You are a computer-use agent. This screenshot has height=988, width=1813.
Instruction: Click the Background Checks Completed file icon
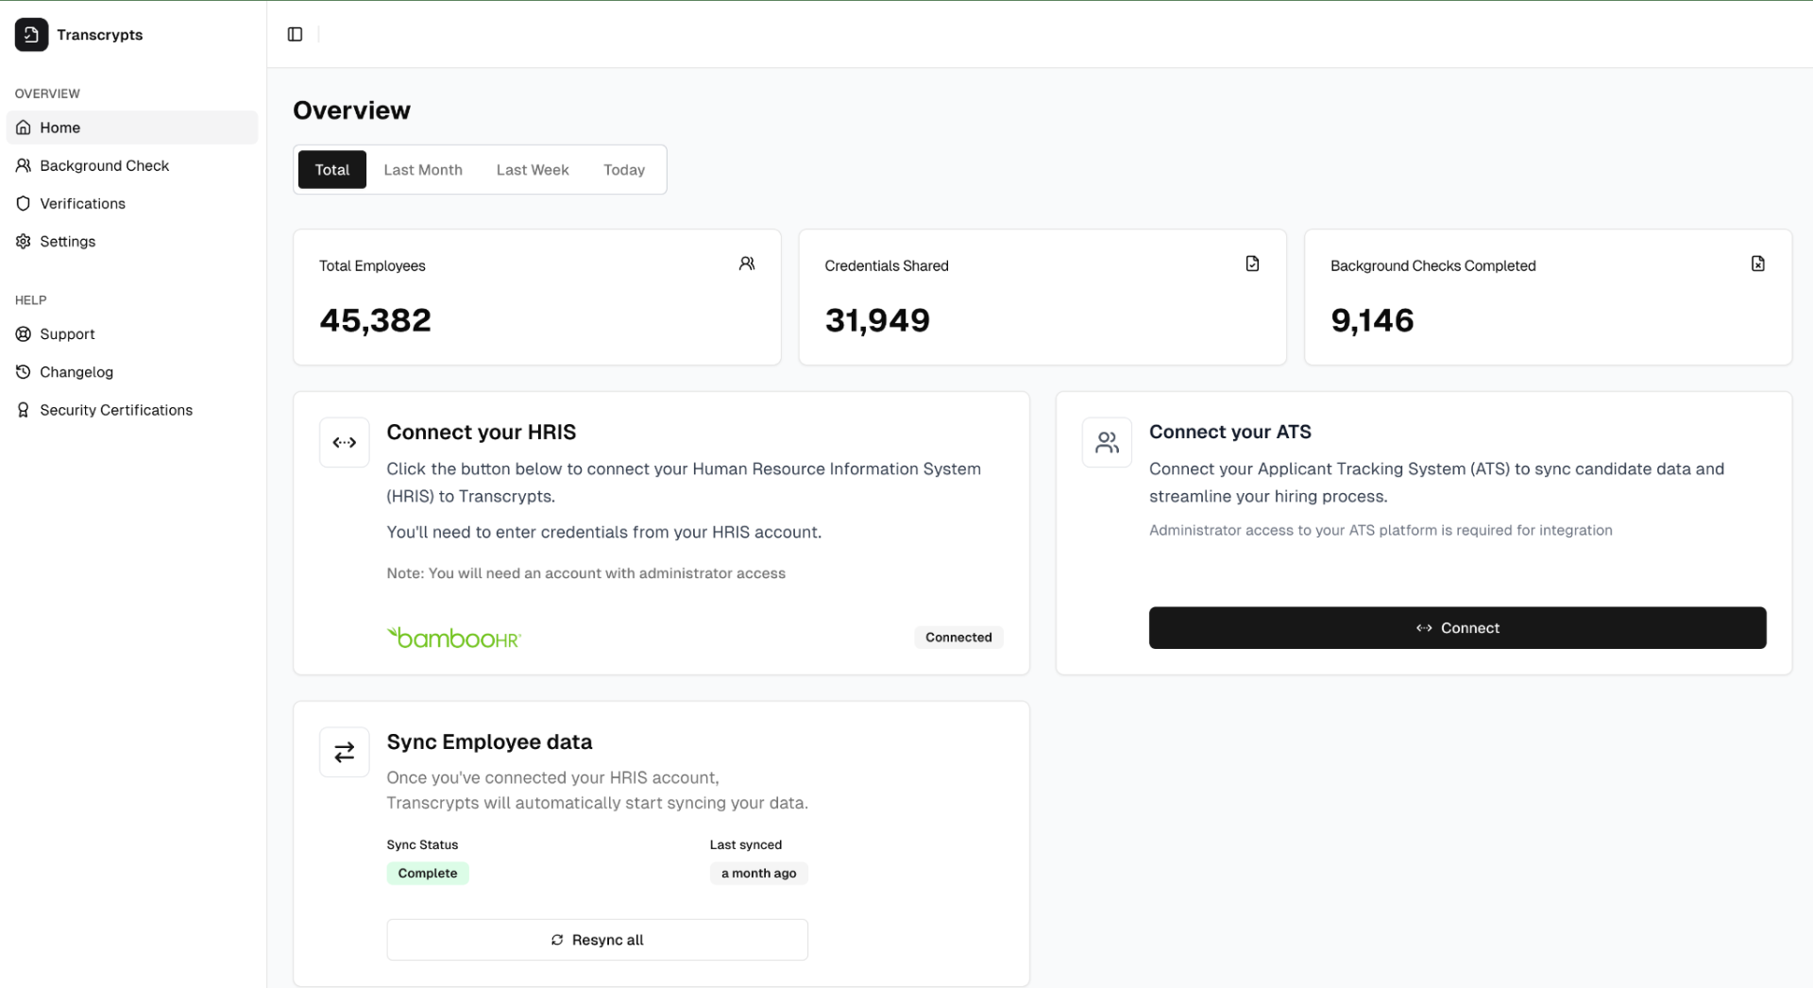tap(1757, 264)
